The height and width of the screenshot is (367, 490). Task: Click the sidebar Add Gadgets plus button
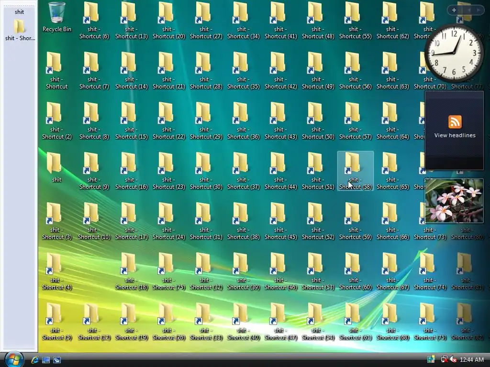[x=454, y=10]
